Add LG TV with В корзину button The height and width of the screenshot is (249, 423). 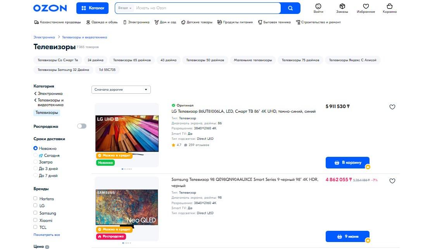click(x=347, y=163)
